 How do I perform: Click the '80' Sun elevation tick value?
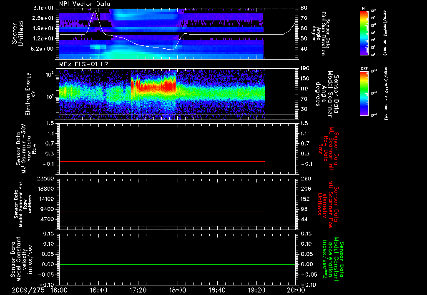(x=304, y=8)
